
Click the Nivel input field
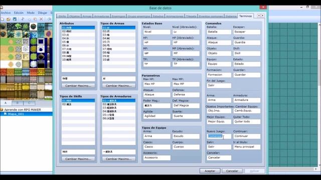pyautogui.click(x=157, y=32)
